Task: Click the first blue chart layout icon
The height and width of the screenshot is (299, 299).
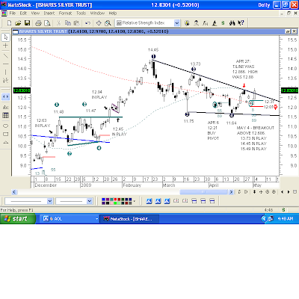Action: click(149, 201)
